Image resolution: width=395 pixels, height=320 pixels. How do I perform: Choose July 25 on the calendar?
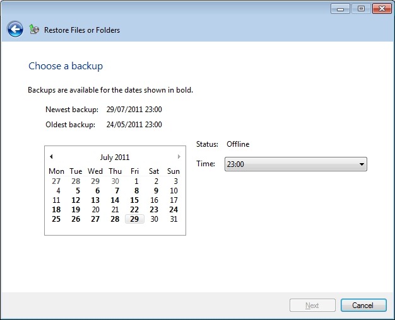[56, 219]
